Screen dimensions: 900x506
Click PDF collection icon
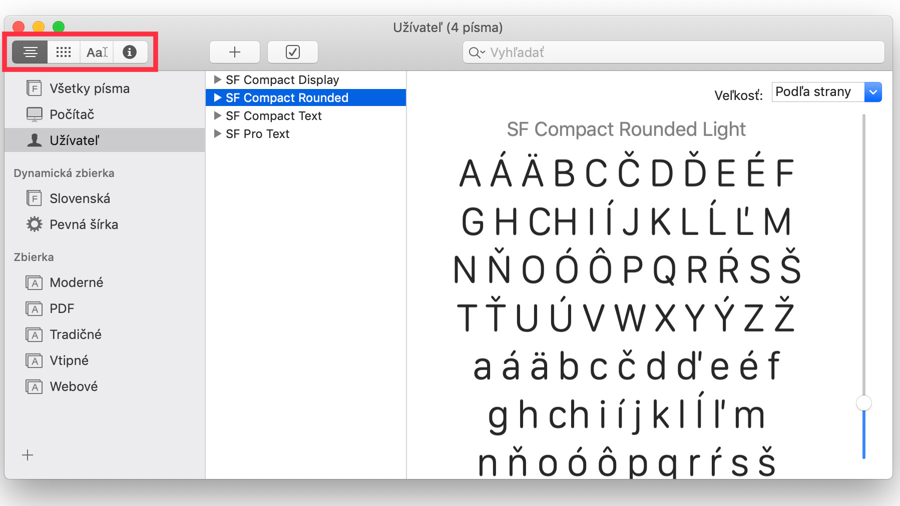(34, 309)
